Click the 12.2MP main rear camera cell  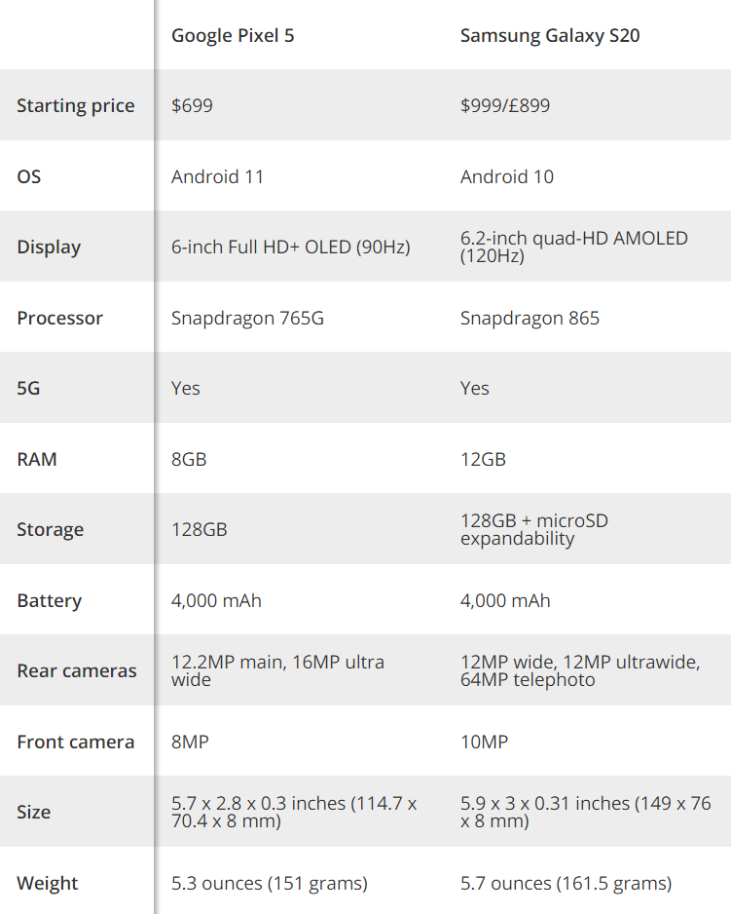277,670
